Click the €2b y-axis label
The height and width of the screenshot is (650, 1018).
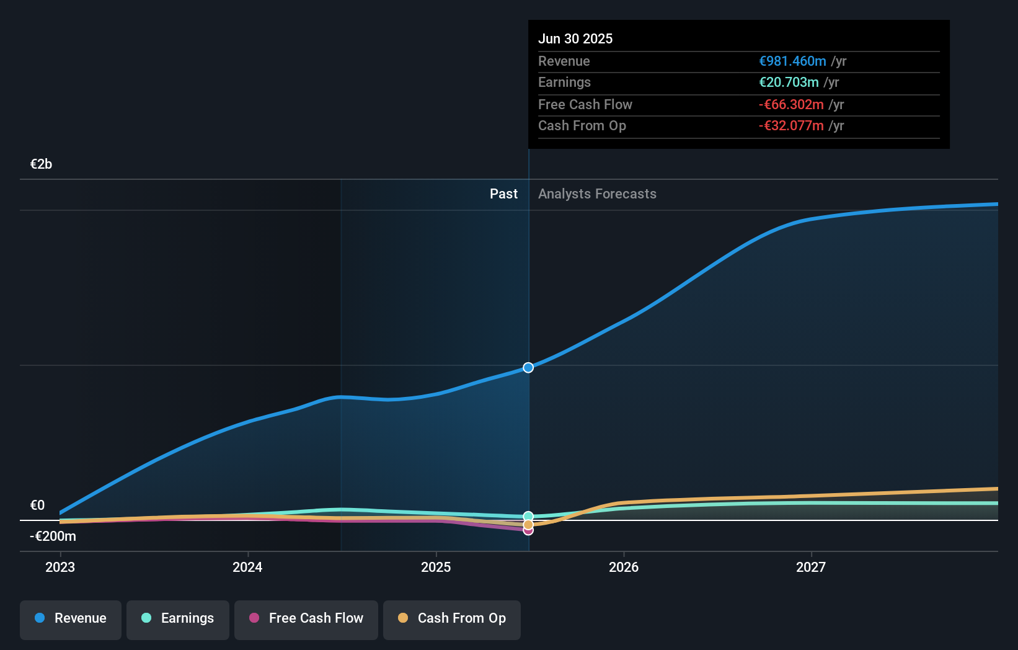pos(41,164)
